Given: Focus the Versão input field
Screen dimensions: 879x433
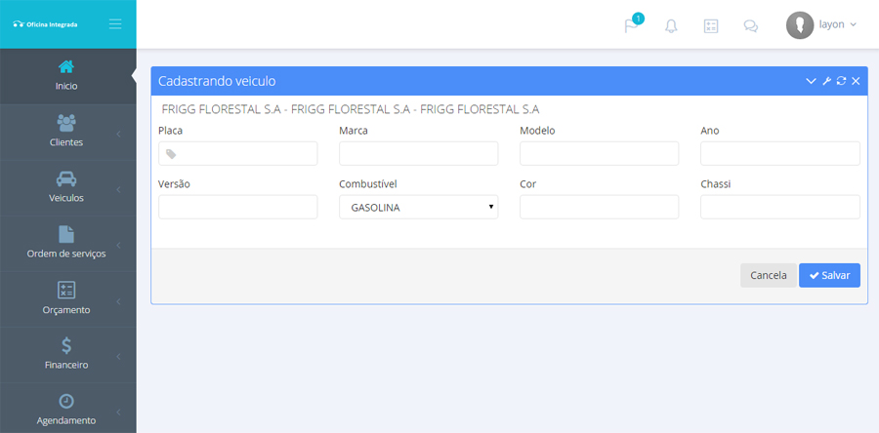Looking at the screenshot, I should (x=237, y=207).
